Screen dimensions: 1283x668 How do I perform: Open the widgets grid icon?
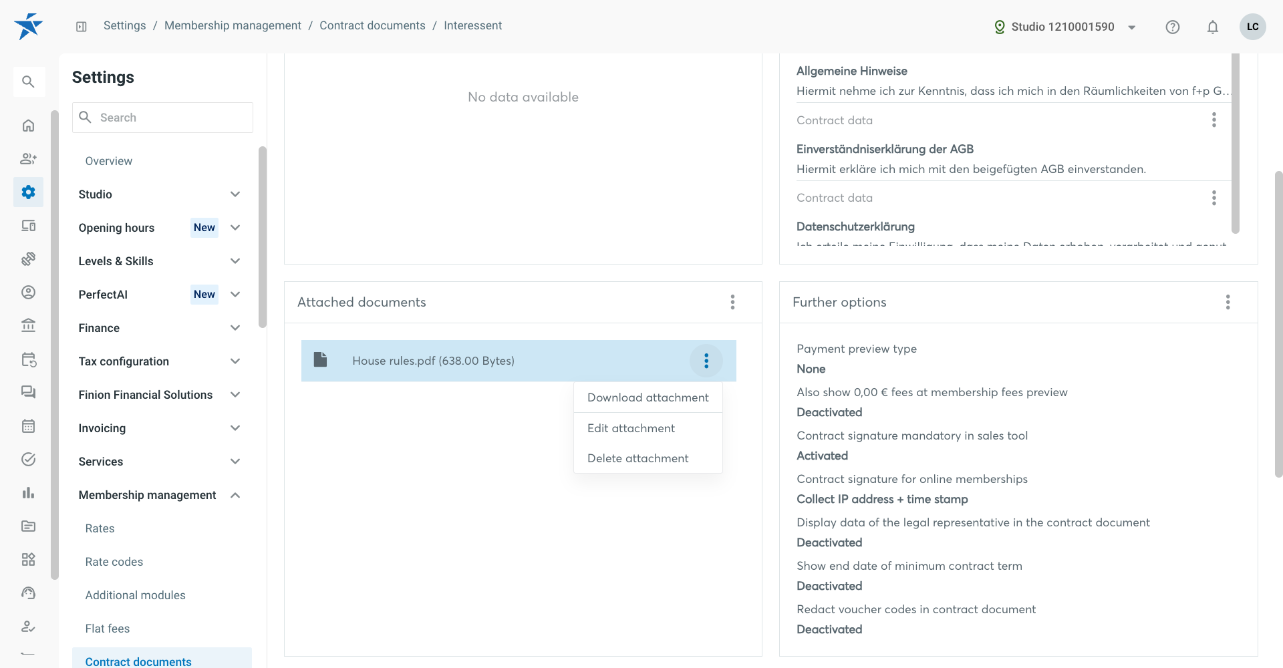point(28,559)
